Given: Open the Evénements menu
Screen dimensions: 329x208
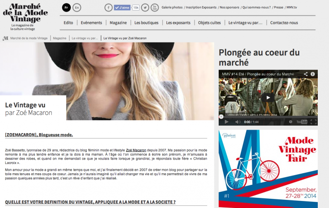Looking at the screenshot, I should pos(91,23).
